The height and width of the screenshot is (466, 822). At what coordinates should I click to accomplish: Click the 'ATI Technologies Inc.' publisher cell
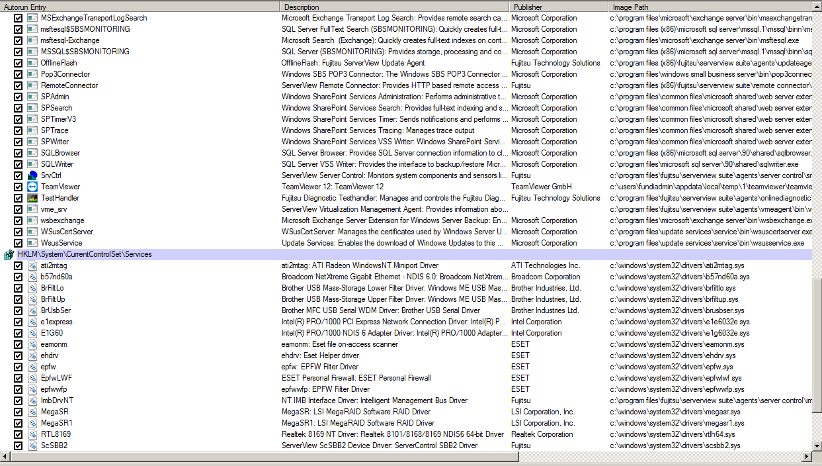tap(546, 265)
